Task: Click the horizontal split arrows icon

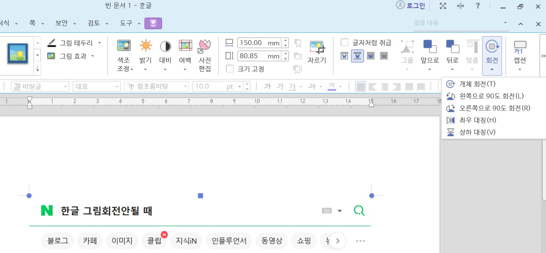Action: [461, 6]
